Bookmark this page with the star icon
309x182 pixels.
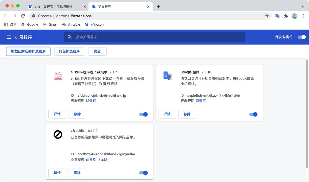pyautogui.click(x=267, y=16)
